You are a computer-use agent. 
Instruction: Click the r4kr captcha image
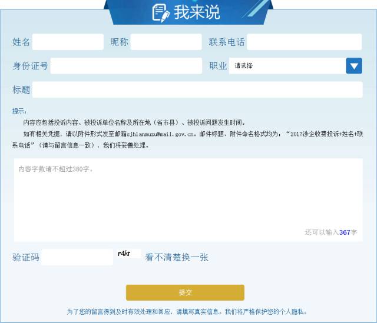click(x=129, y=254)
